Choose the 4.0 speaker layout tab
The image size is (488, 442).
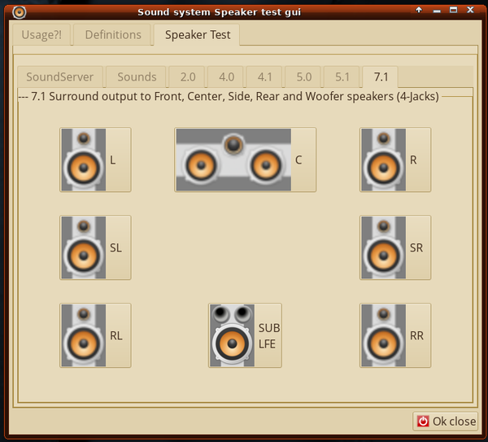point(226,77)
